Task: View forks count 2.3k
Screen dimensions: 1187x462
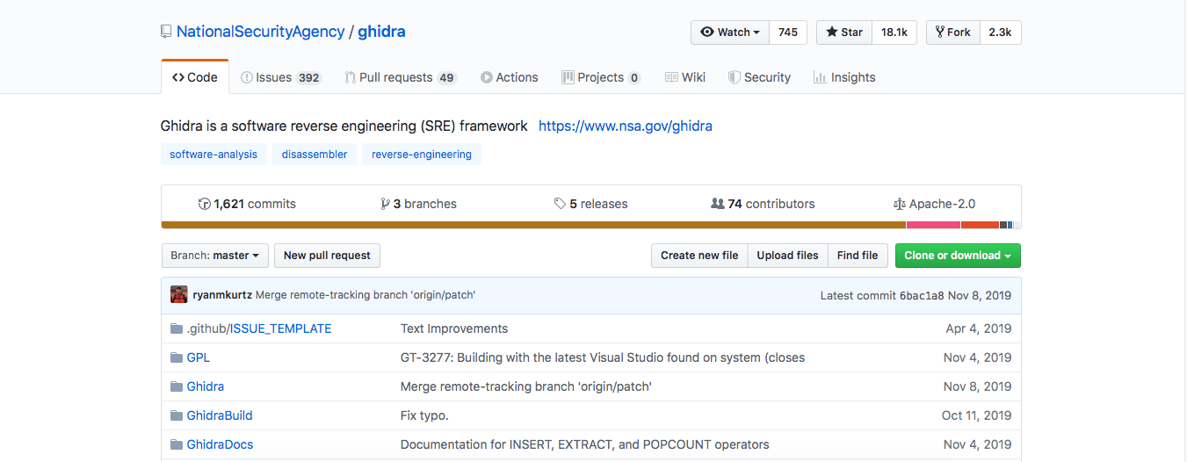Action: pos(1000,32)
